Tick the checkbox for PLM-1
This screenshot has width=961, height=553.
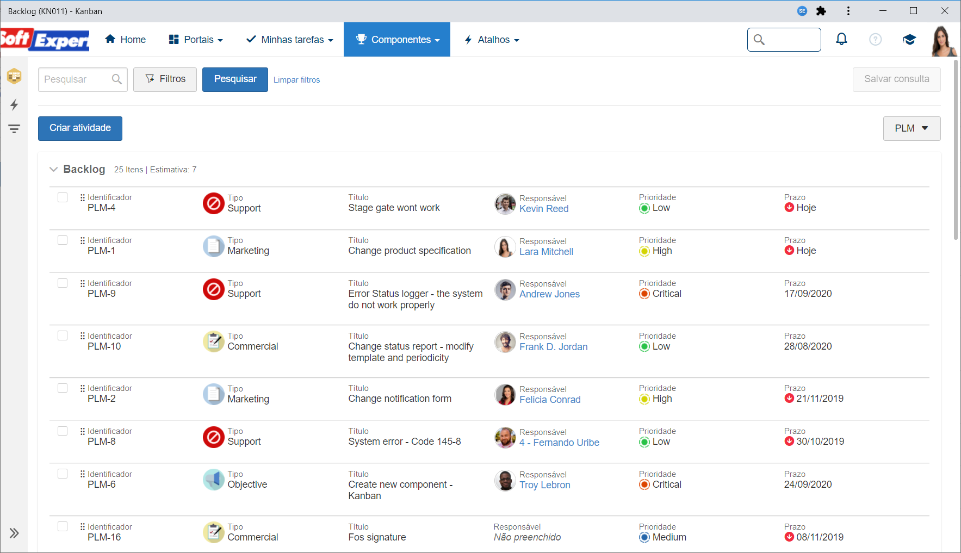click(x=63, y=240)
